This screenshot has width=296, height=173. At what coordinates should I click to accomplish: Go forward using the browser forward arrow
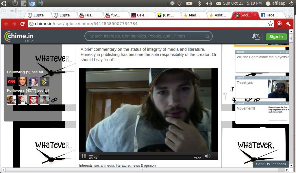point(14,24)
